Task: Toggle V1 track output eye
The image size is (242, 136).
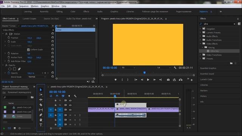Action: [x=70, y=110]
